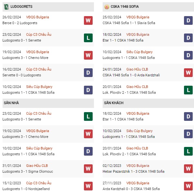Image resolution: width=194 pixels, height=193 pixels.
Task: Click D badge for CSKA 1948 Sofia vs Slavia Sofia
Action: pyautogui.click(x=188, y=21)
